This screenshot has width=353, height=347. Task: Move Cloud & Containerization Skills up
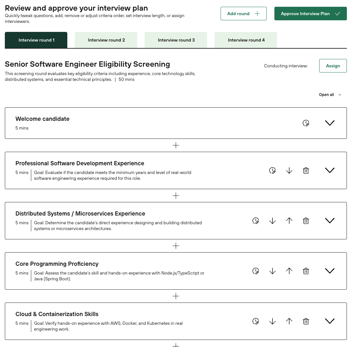[x=289, y=321]
